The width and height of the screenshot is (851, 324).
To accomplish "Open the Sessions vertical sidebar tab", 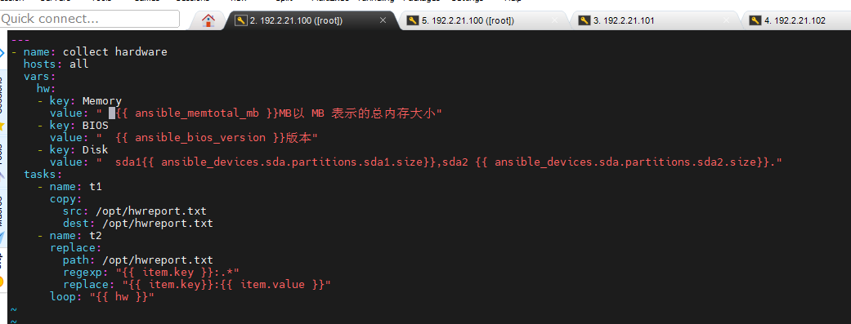I will [x=2, y=95].
